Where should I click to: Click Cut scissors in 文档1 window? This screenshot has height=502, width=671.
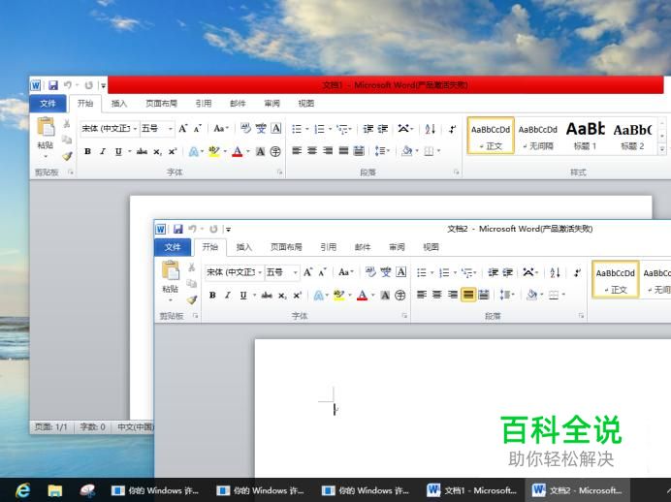tap(67, 124)
